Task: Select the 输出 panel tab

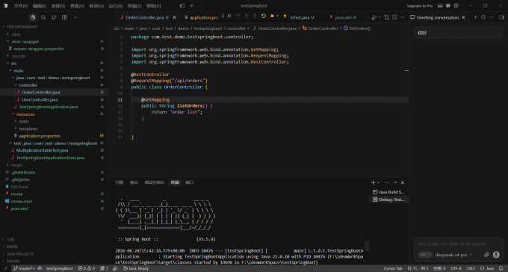Action: tap(134, 182)
